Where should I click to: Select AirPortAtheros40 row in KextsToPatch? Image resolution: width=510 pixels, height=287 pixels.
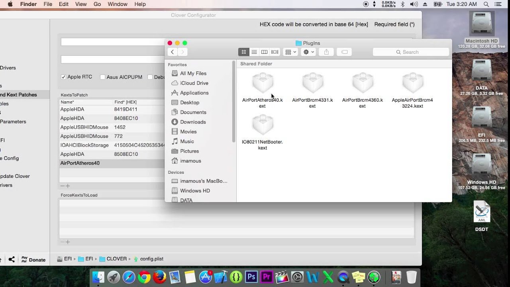[112, 163]
